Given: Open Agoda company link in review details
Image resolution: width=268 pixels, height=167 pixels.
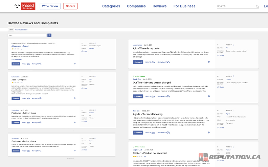Looking at the screenshot, I should coord(228,114).
